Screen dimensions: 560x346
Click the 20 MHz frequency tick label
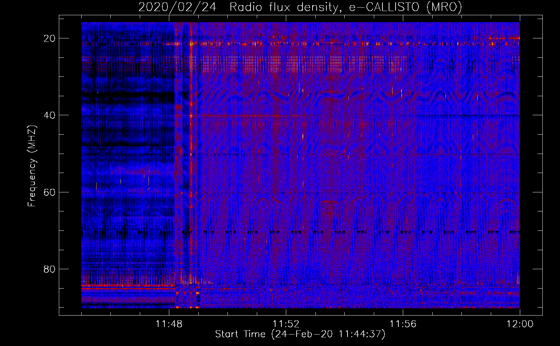(49, 38)
